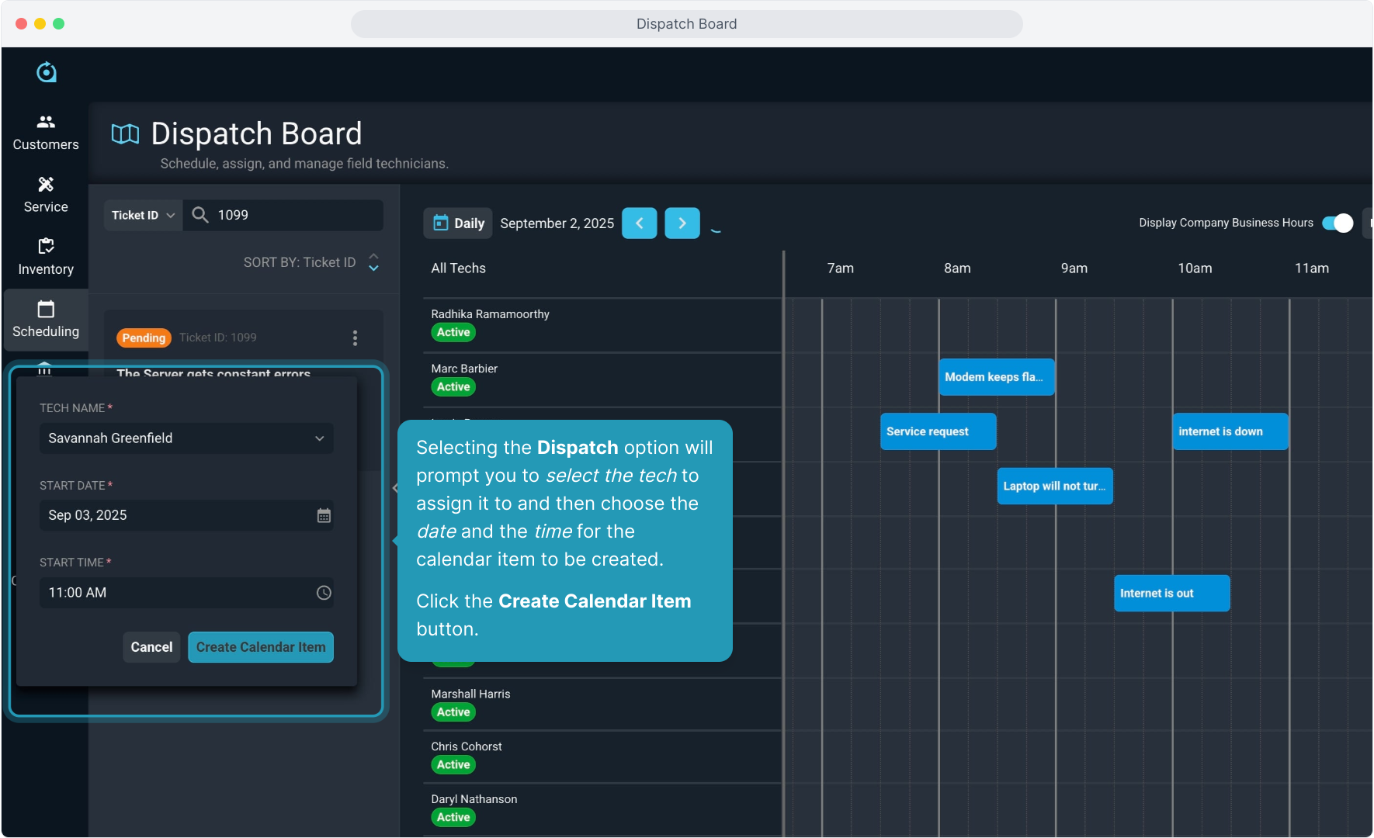Select tech Chris Cohorst
The height and width of the screenshot is (838, 1374).
click(x=467, y=746)
